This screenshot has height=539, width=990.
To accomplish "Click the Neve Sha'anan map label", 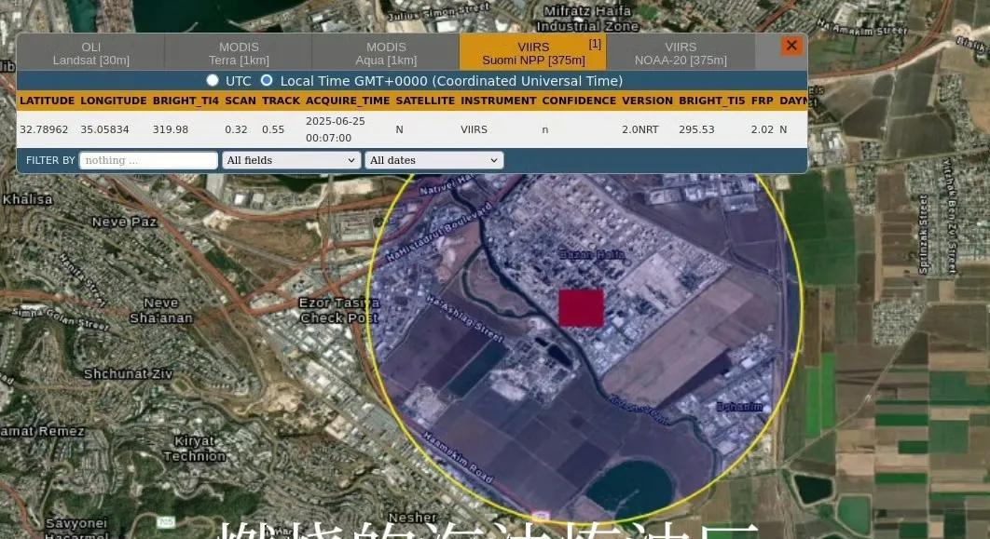I will tap(161, 311).
